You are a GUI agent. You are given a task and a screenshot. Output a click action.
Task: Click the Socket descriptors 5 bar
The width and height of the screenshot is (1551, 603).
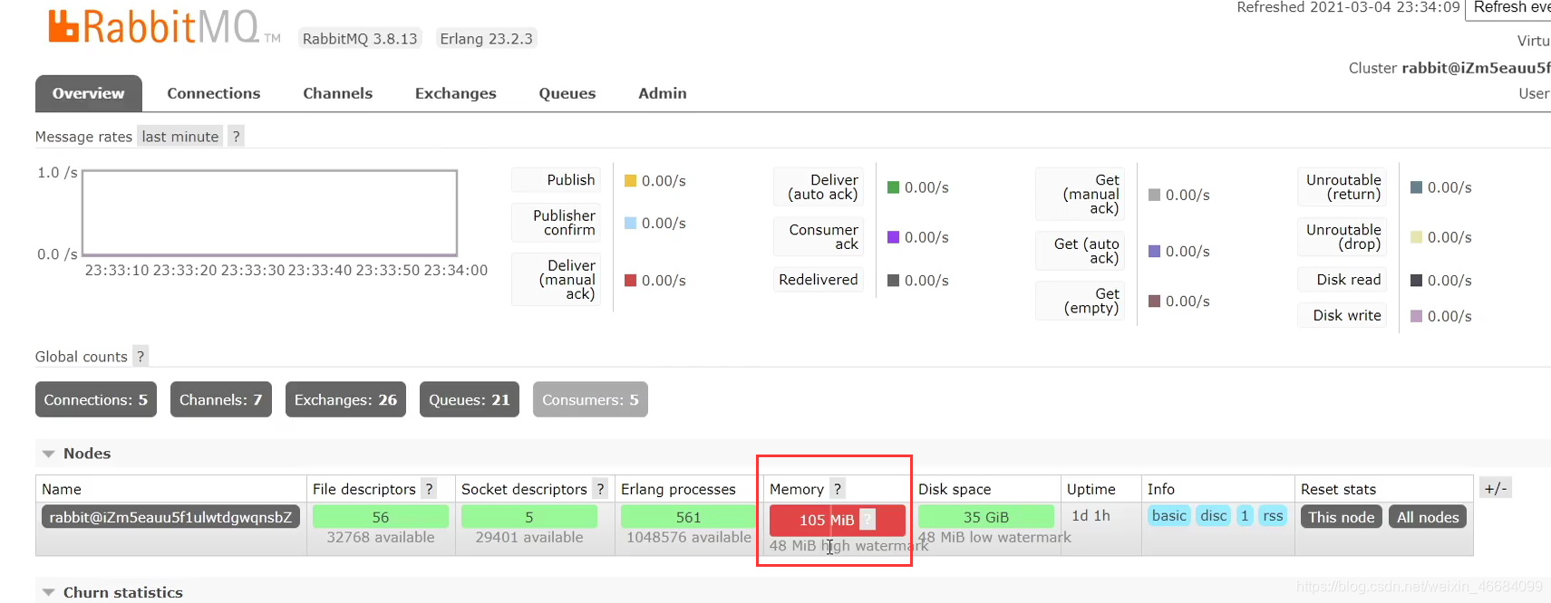click(x=529, y=517)
